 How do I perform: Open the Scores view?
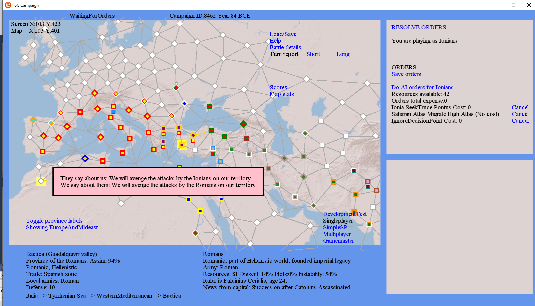278,87
